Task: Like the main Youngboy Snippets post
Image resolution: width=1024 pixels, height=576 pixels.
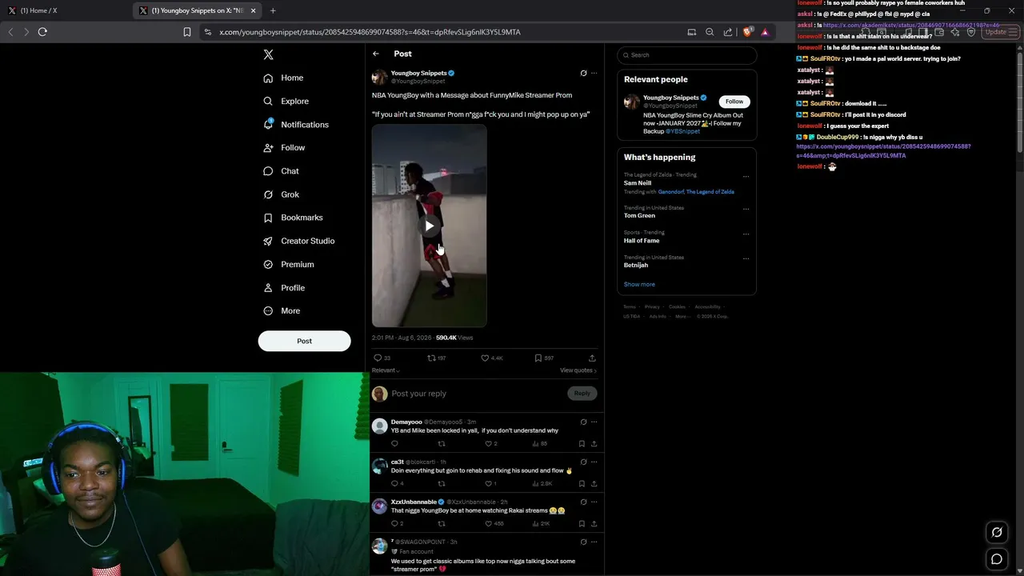Action: click(485, 358)
